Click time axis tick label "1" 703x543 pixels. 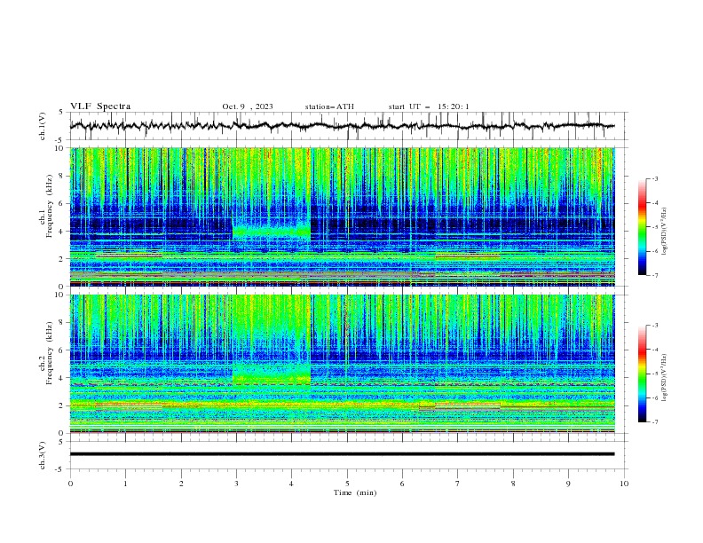pyautogui.click(x=125, y=484)
